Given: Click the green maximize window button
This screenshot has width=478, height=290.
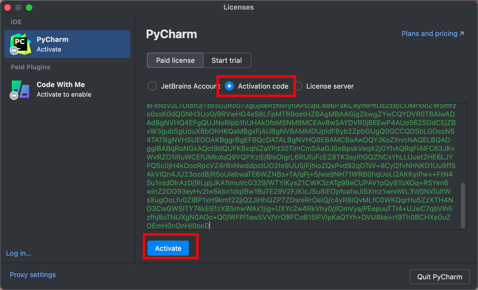Looking at the screenshot, I should (29, 8).
